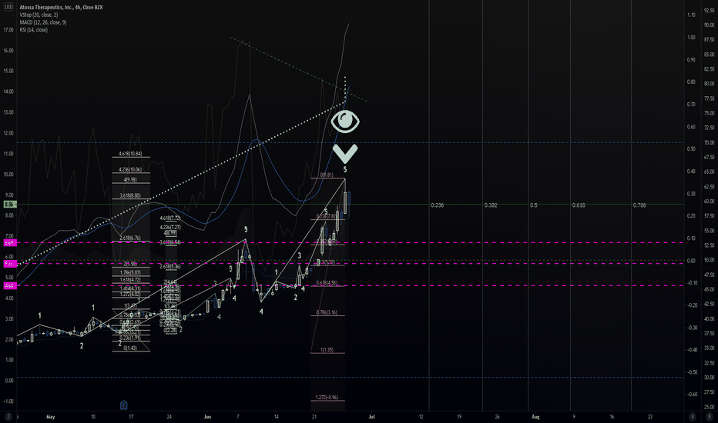Open the MACD (12, 26, close, 9) legend
Screen dimensions: 718x423
pyautogui.click(x=42, y=22)
